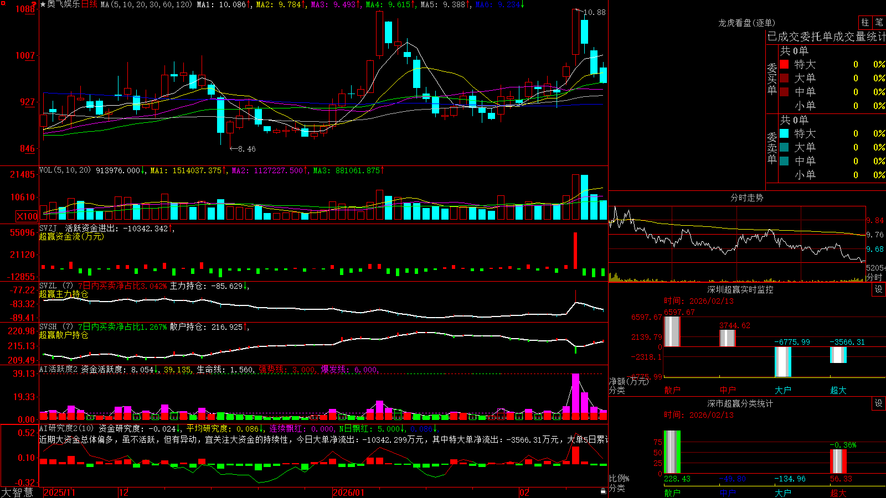Click the VOL(5,10,20) indicator label

65,170
